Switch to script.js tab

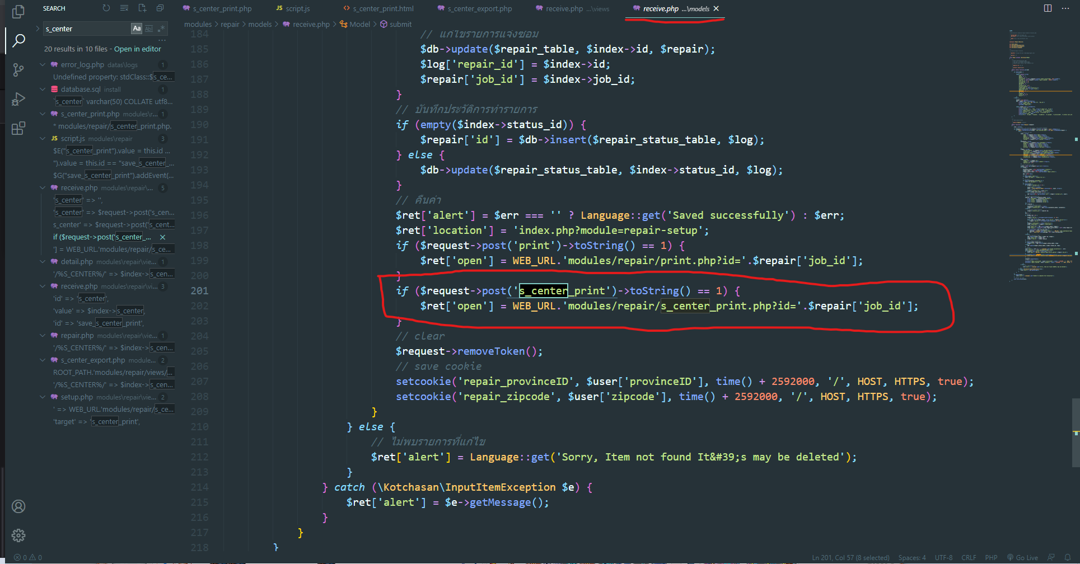tap(292, 8)
